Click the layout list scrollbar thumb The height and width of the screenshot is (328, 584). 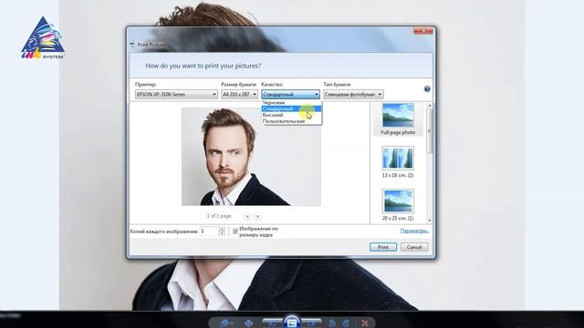click(x=430, y=131)
